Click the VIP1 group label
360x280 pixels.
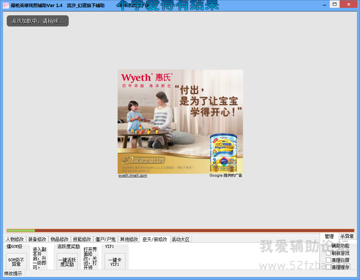(x=109, y=246)
